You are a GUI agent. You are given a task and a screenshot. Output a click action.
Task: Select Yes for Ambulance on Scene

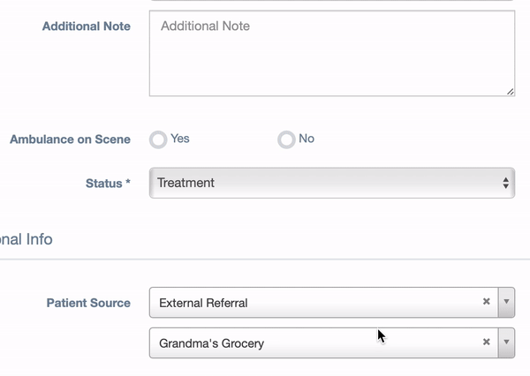pyautogui.click(x=158, y=139)
